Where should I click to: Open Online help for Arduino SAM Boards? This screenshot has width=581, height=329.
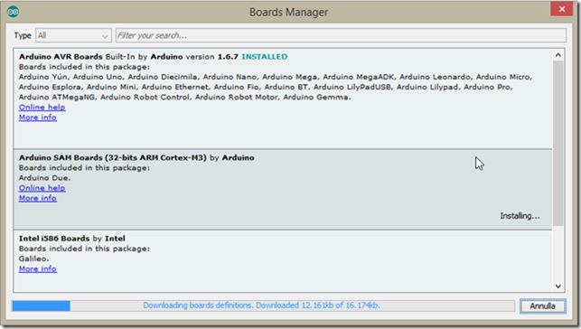(x=42, y=188)
